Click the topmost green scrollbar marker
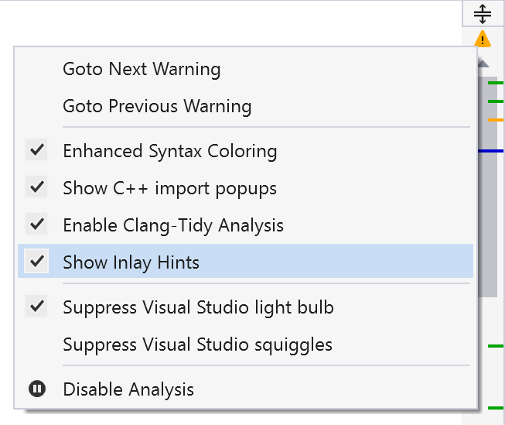Image resolution: width=505 pixels, height=425 pixels. [x=496, y=82]
